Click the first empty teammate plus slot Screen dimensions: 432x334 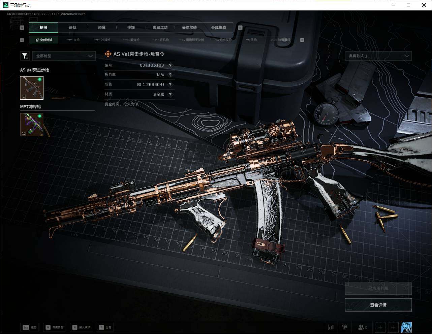tap(380, 327)
